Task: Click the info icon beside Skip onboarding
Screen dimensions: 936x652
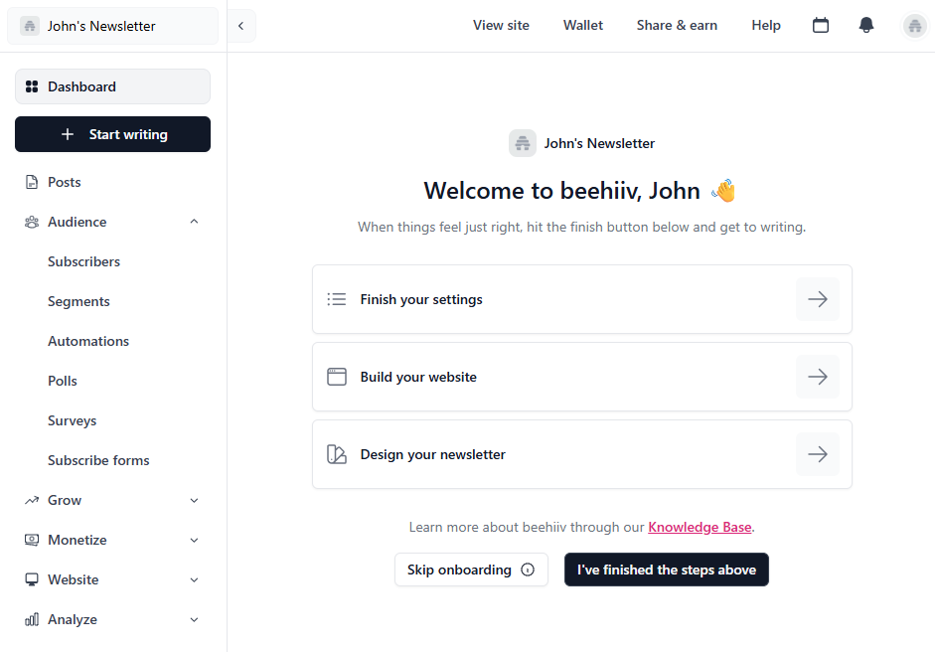Action: [528, 570]
